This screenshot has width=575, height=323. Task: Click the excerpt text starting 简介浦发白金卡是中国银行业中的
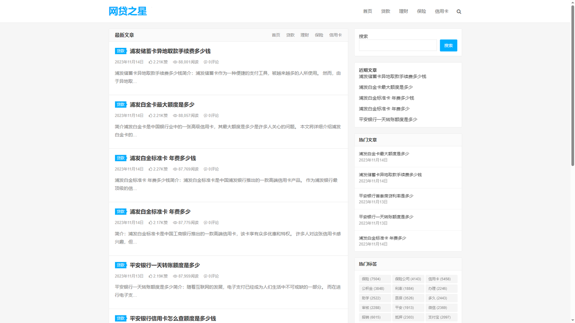228,131
